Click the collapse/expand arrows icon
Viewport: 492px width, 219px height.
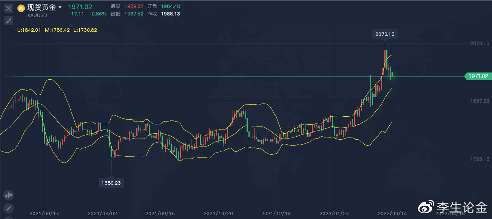[x=8, y=21]
